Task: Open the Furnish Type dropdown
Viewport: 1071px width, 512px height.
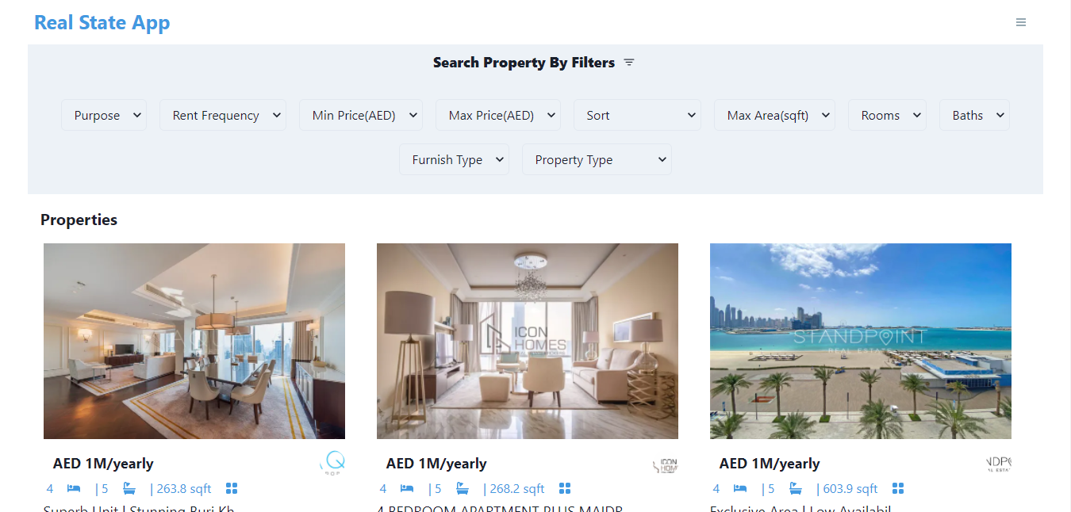Action: point(454,159)
